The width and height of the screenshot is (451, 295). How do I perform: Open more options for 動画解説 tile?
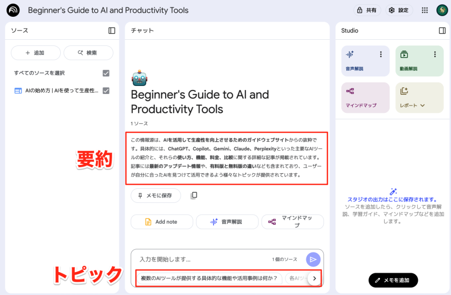[434, 54]
